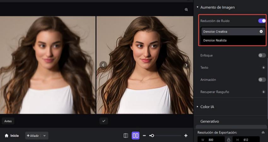Expand the Texto options arrow
This screenshot has width=268, height=142.
[x=263, y=68]
